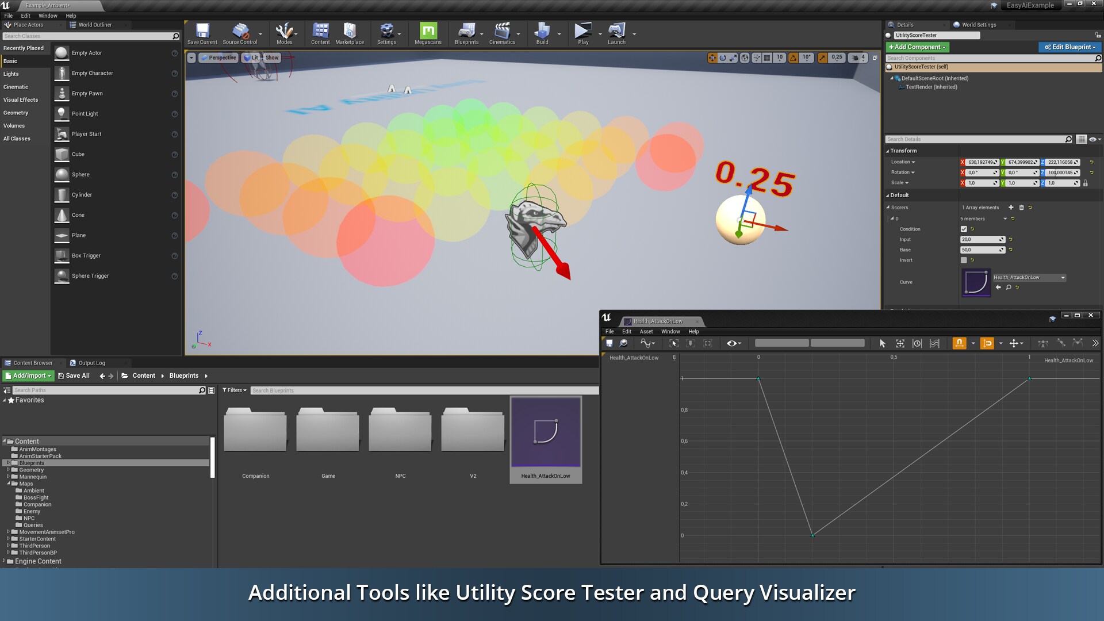The height and width of the screenshot is (621, 1104).
Task: Open the Health_AttackOnLow curve dropdown
Action: (x=1029, y=278)
